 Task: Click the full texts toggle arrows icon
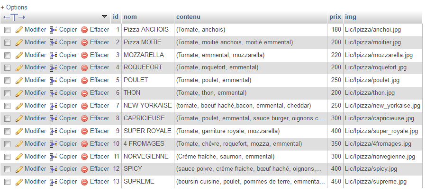tap(14, 17)
